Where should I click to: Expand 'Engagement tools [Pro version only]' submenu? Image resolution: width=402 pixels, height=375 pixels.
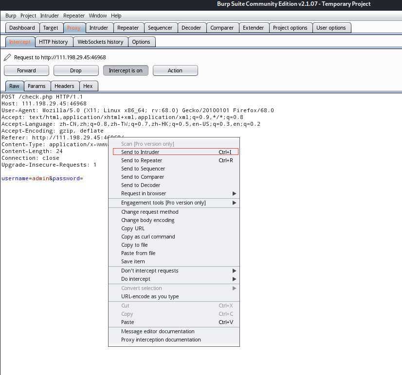(174, 203)
